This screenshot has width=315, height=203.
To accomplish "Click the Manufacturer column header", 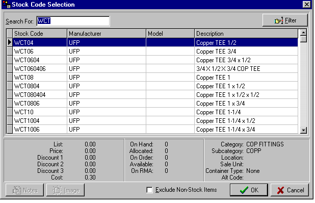I will (x=107, y=34).
